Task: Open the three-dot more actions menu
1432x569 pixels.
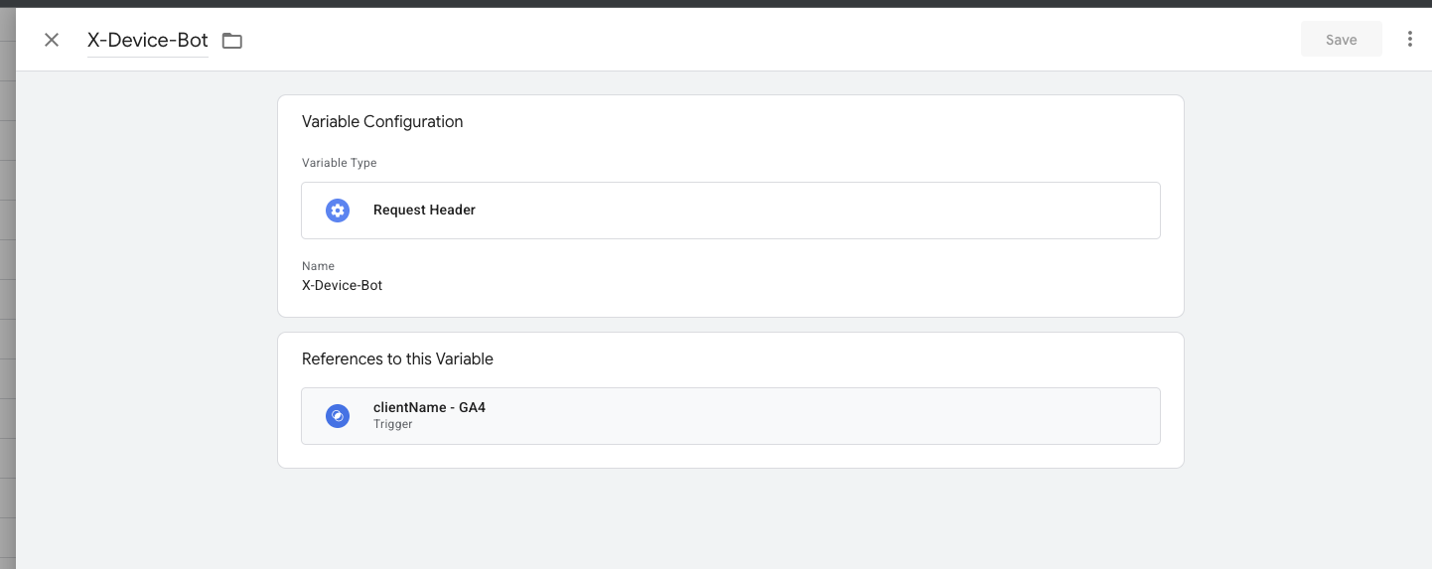Action: [1409, 40]
